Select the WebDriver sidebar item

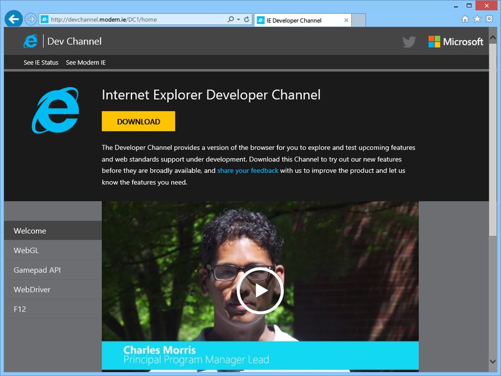[x=53, y=290]
